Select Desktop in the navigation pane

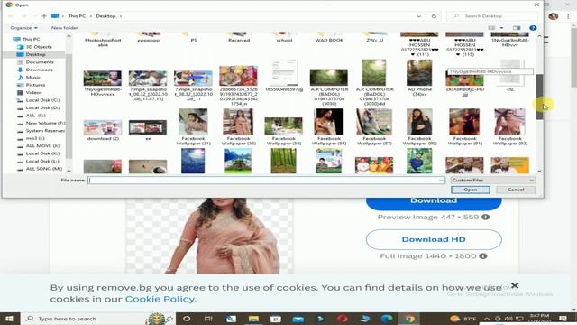point(35,54)
